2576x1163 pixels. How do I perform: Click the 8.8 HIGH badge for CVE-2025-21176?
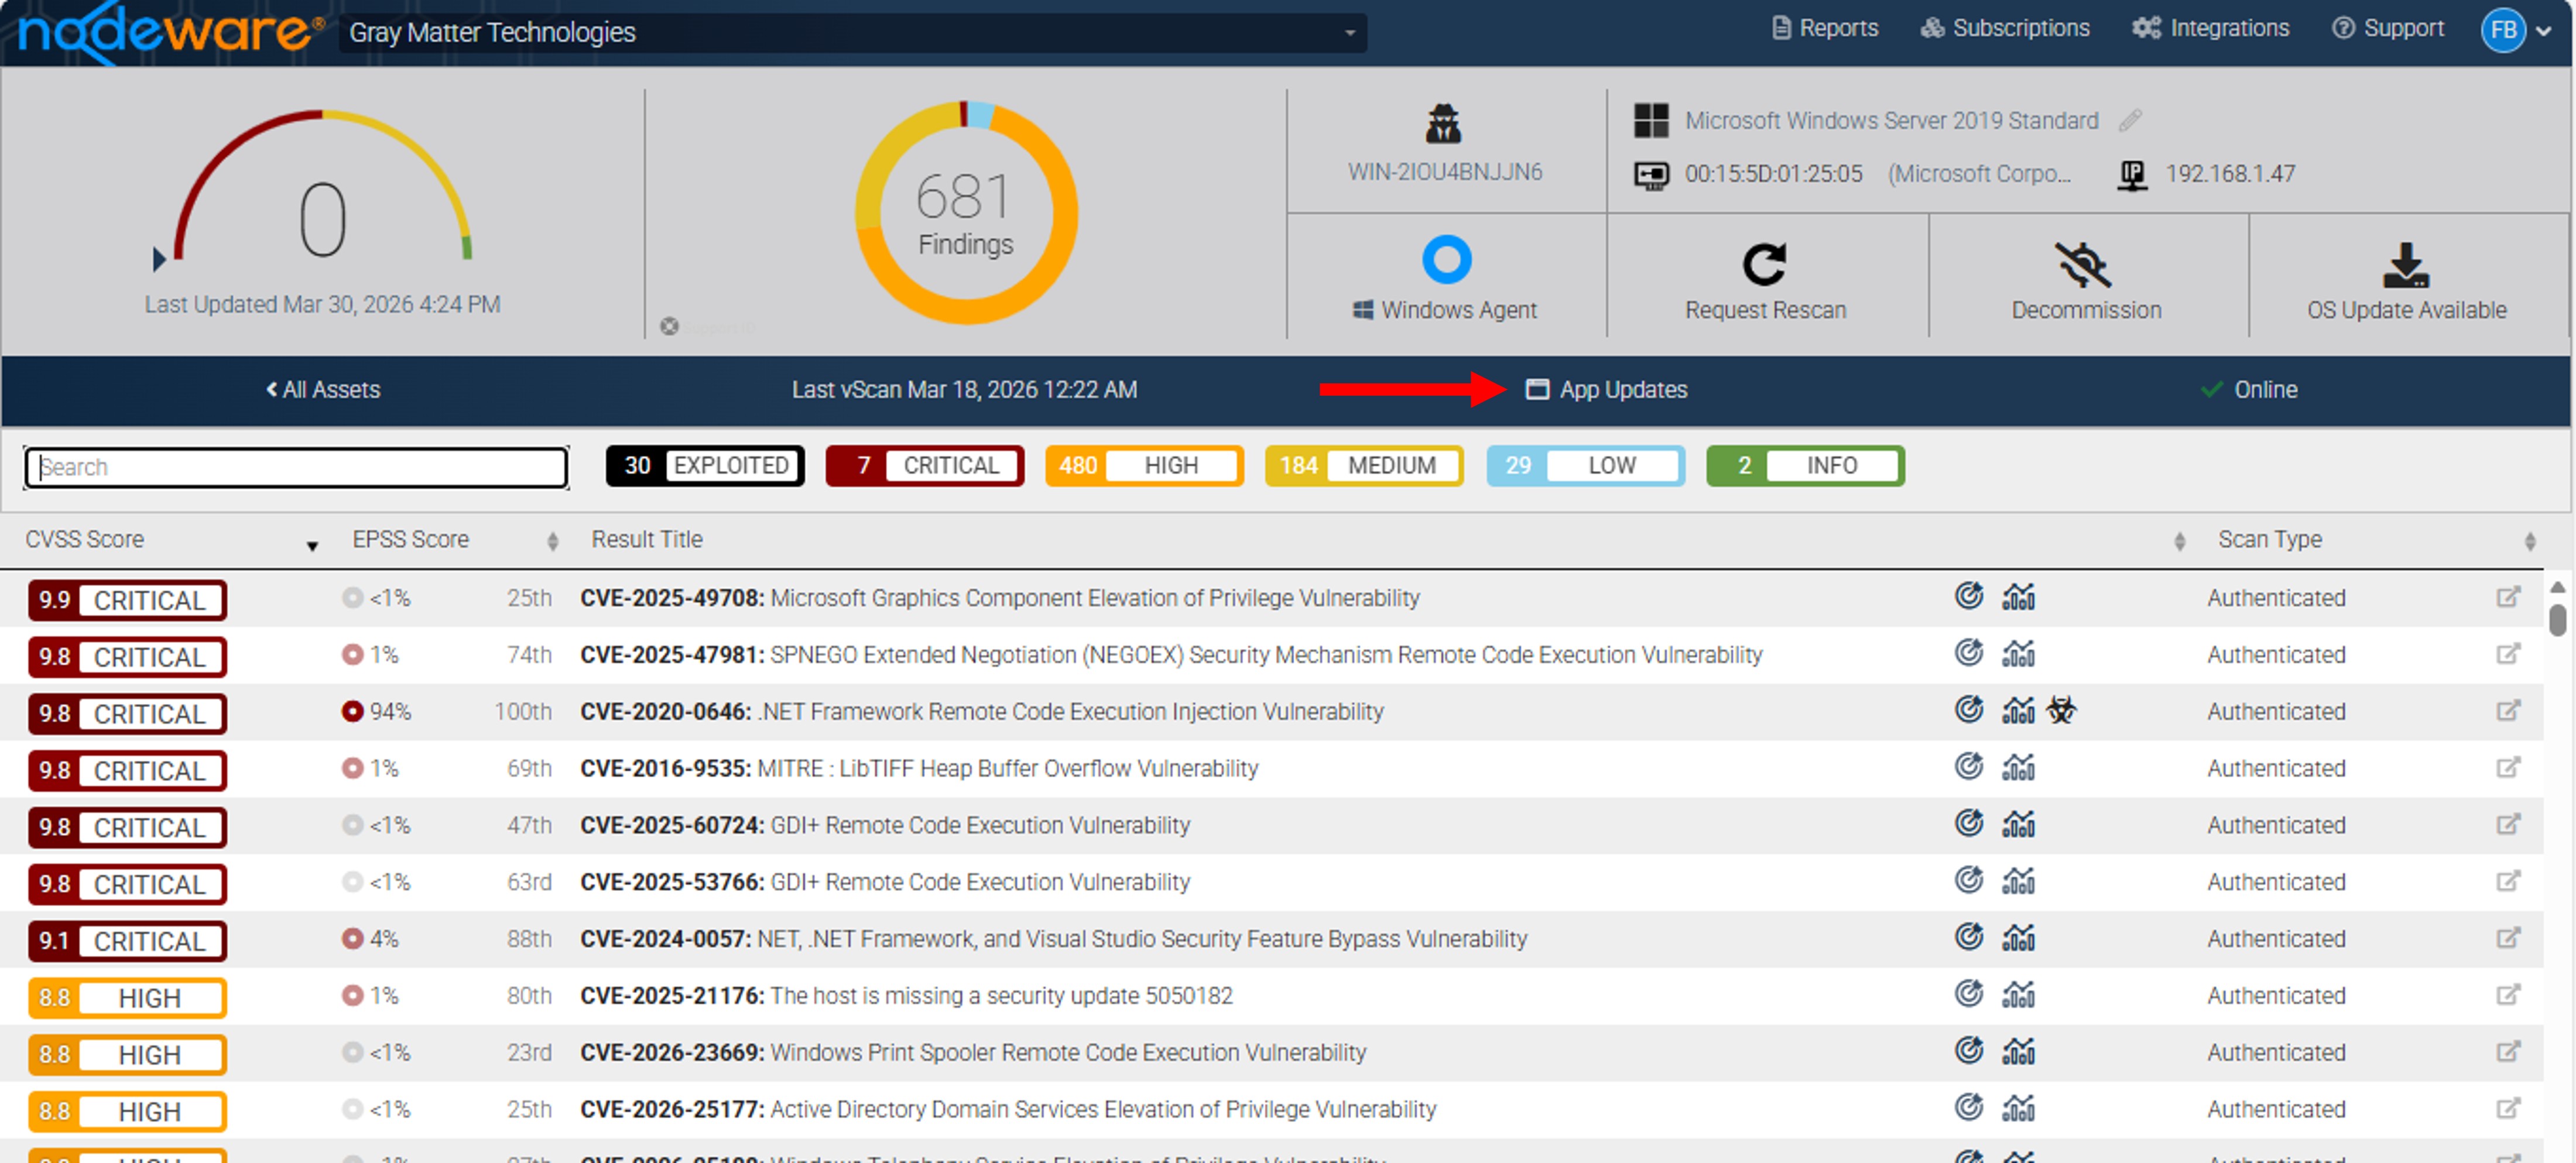pyautogui.click(x=127, y=998)
